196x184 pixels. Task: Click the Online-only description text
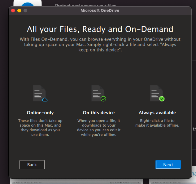click(x=40, y=128)
